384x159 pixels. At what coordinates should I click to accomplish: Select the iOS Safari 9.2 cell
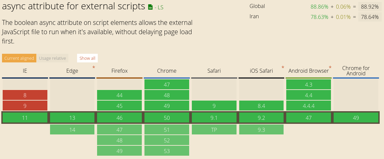(261, 118)
